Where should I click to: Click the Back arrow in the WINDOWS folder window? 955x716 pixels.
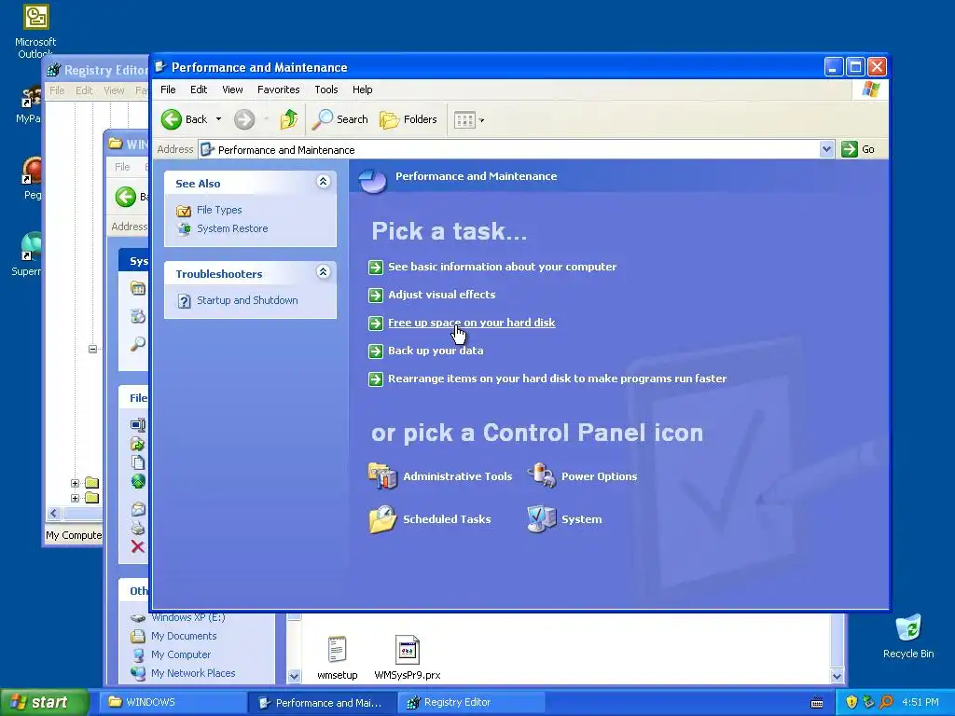tap(126, 197)
